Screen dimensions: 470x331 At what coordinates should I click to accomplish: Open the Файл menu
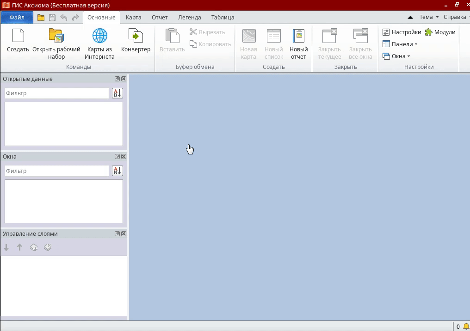(17, 17)
